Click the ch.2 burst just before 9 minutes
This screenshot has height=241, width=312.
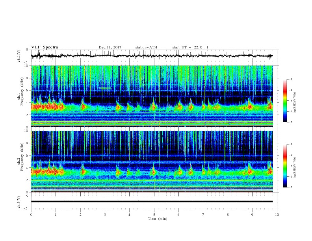click(x=250, y=171)
